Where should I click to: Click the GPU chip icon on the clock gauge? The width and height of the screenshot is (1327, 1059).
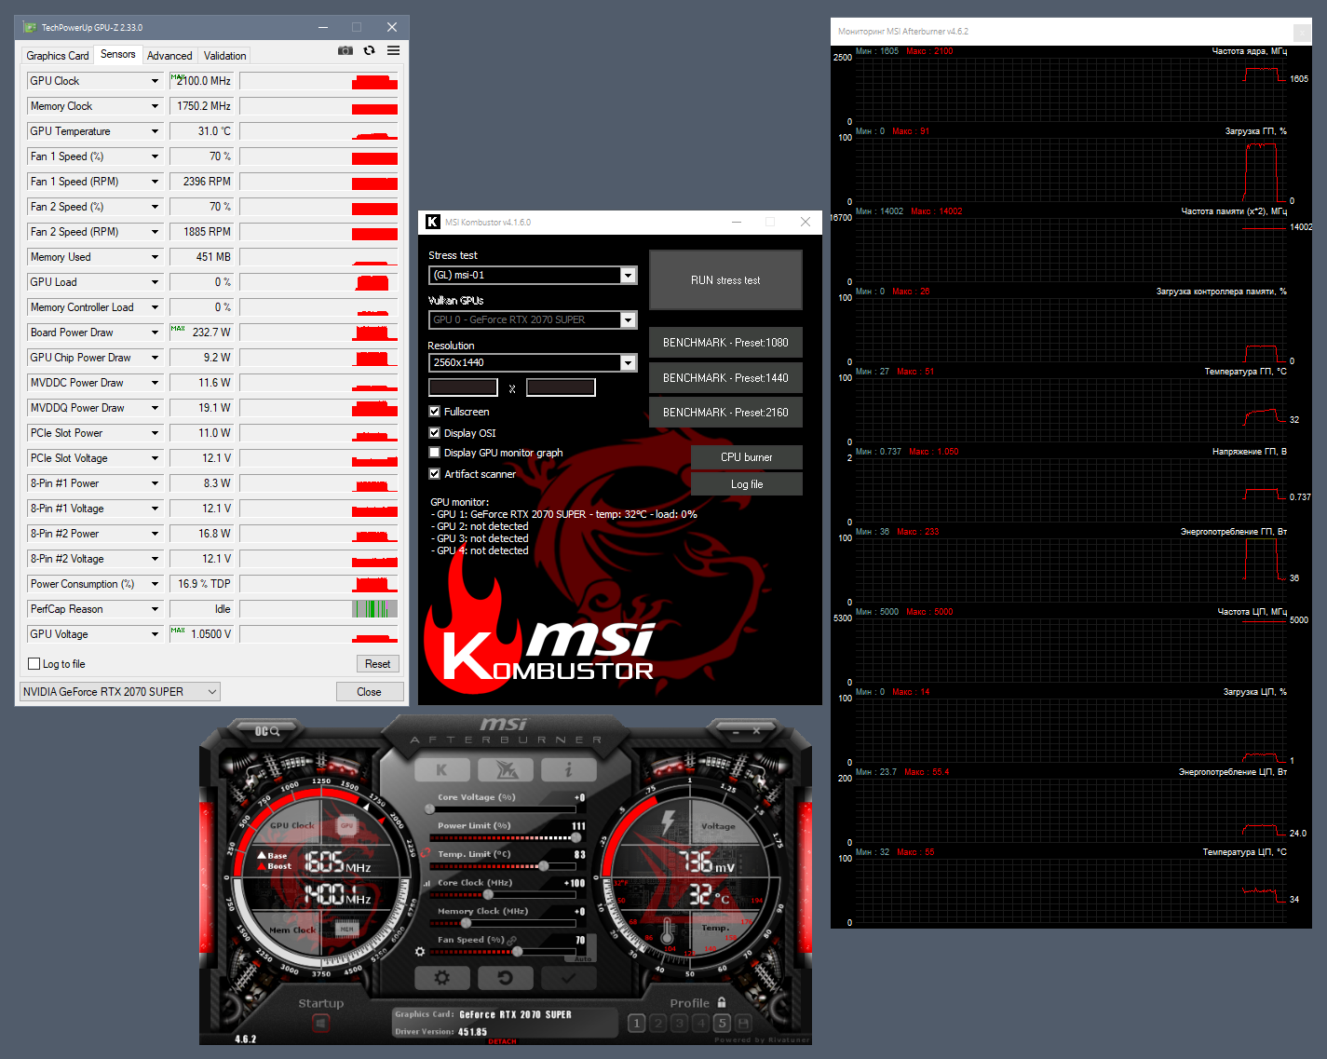(346, 825)
